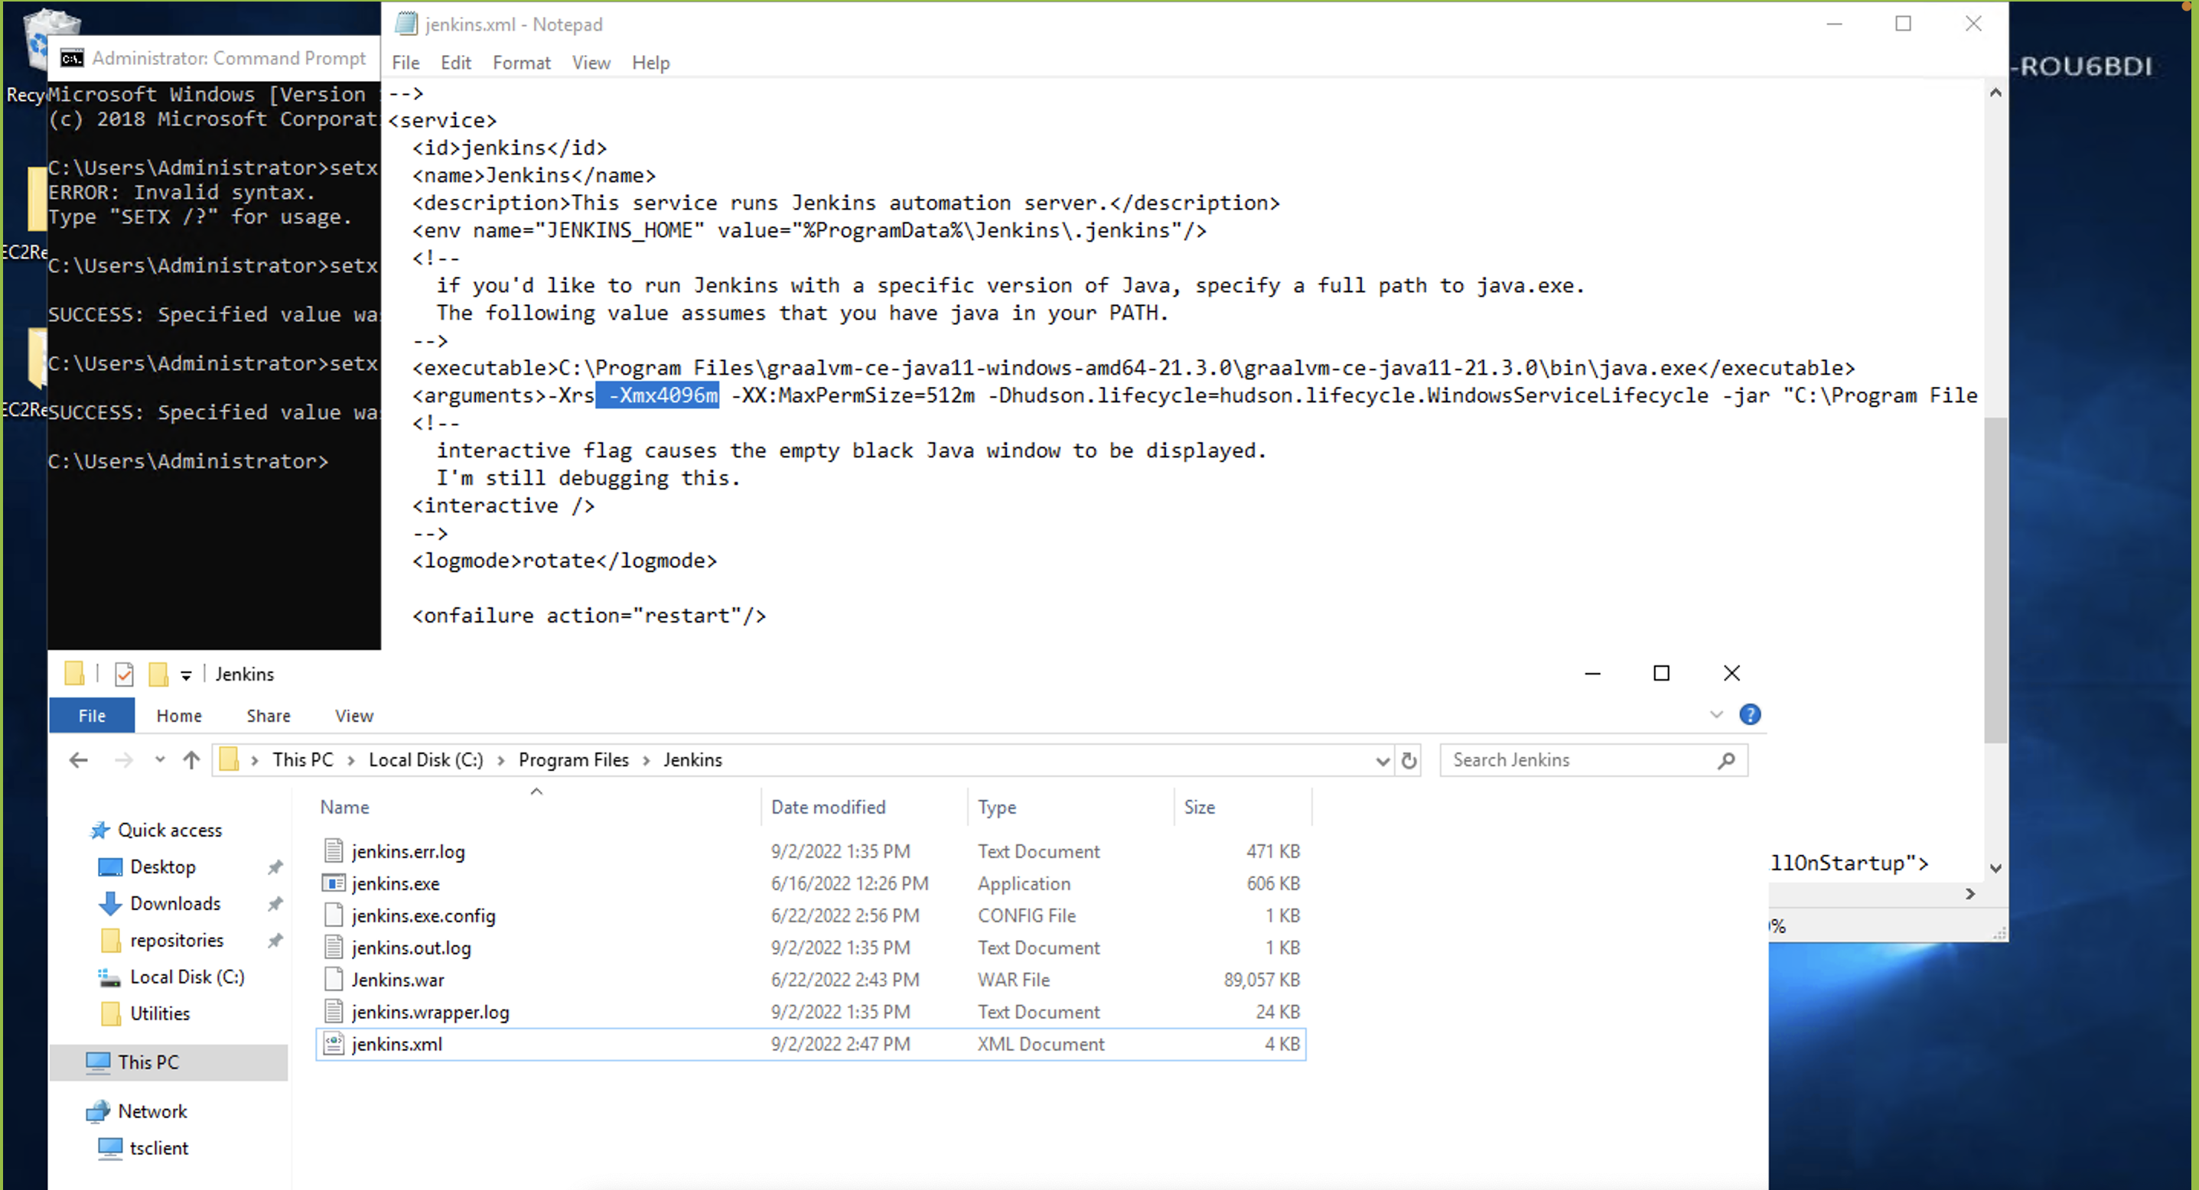Select the jenkins.exe.config file

coord(422,916)
